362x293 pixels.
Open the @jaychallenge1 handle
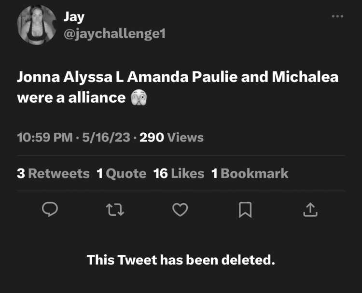(114, 34)
